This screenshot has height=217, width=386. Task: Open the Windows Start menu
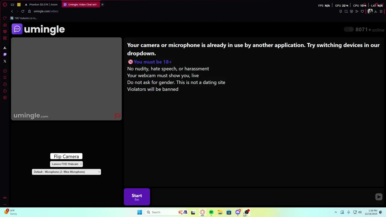pyautogui.click(x=140, y=212)
